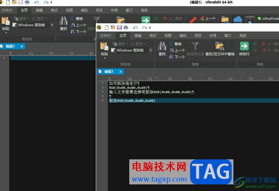
Task: Switch to Advanced tab in back window
Action: tap(144, 10)
